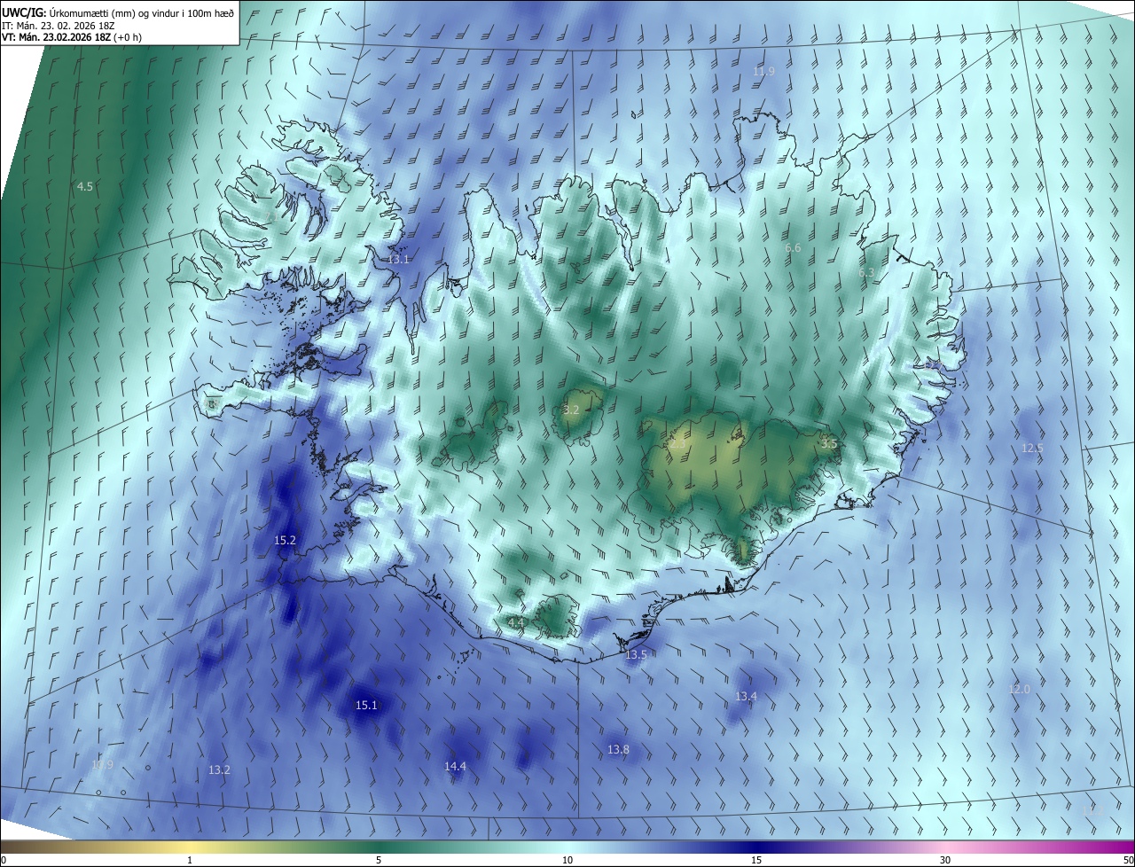Click the 6.3 value label on the map
This screenshot has width=1135, height=867.
pos(866,273)
